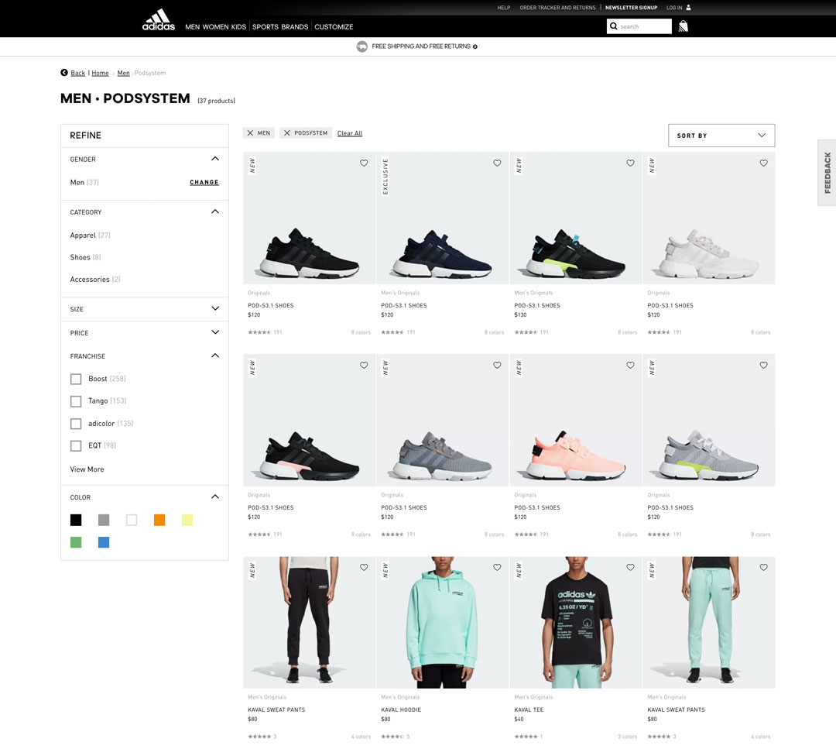This screenshot has width=836, height=756.
Task: Expand the SIZE filter section
Action: coord(214,309)
